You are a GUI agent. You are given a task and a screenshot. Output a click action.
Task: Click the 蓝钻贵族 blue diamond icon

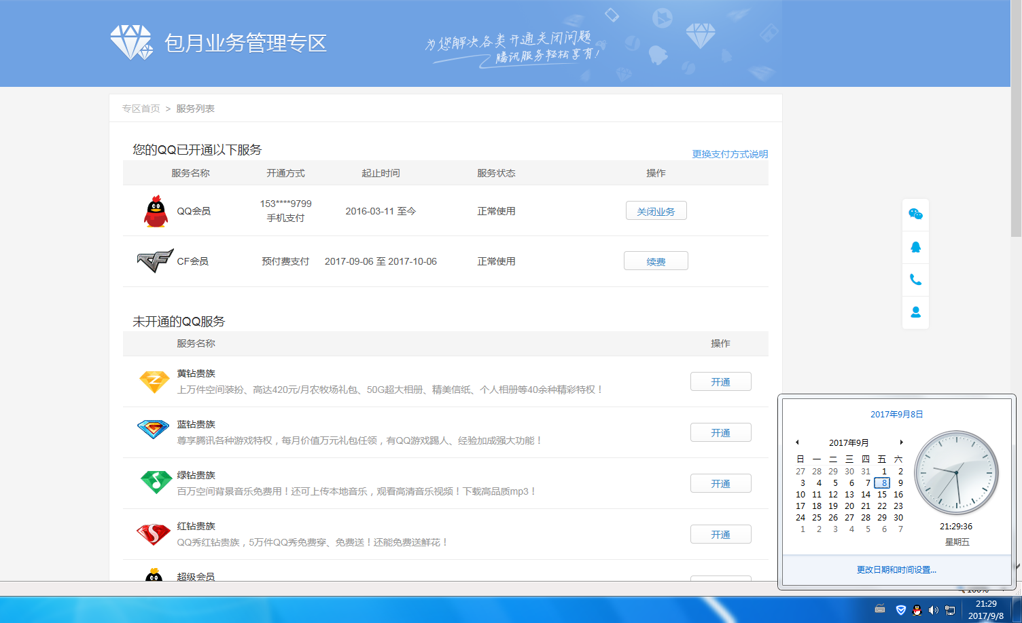(153, 429)
